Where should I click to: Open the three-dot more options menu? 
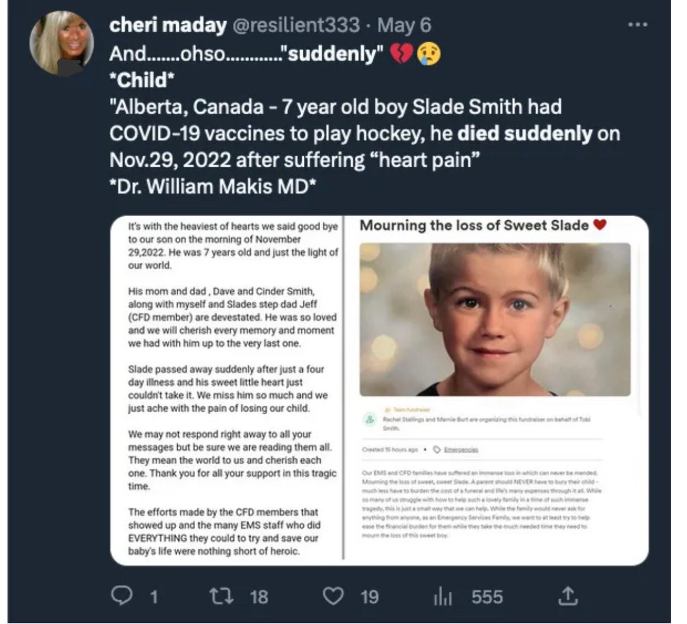637,24
